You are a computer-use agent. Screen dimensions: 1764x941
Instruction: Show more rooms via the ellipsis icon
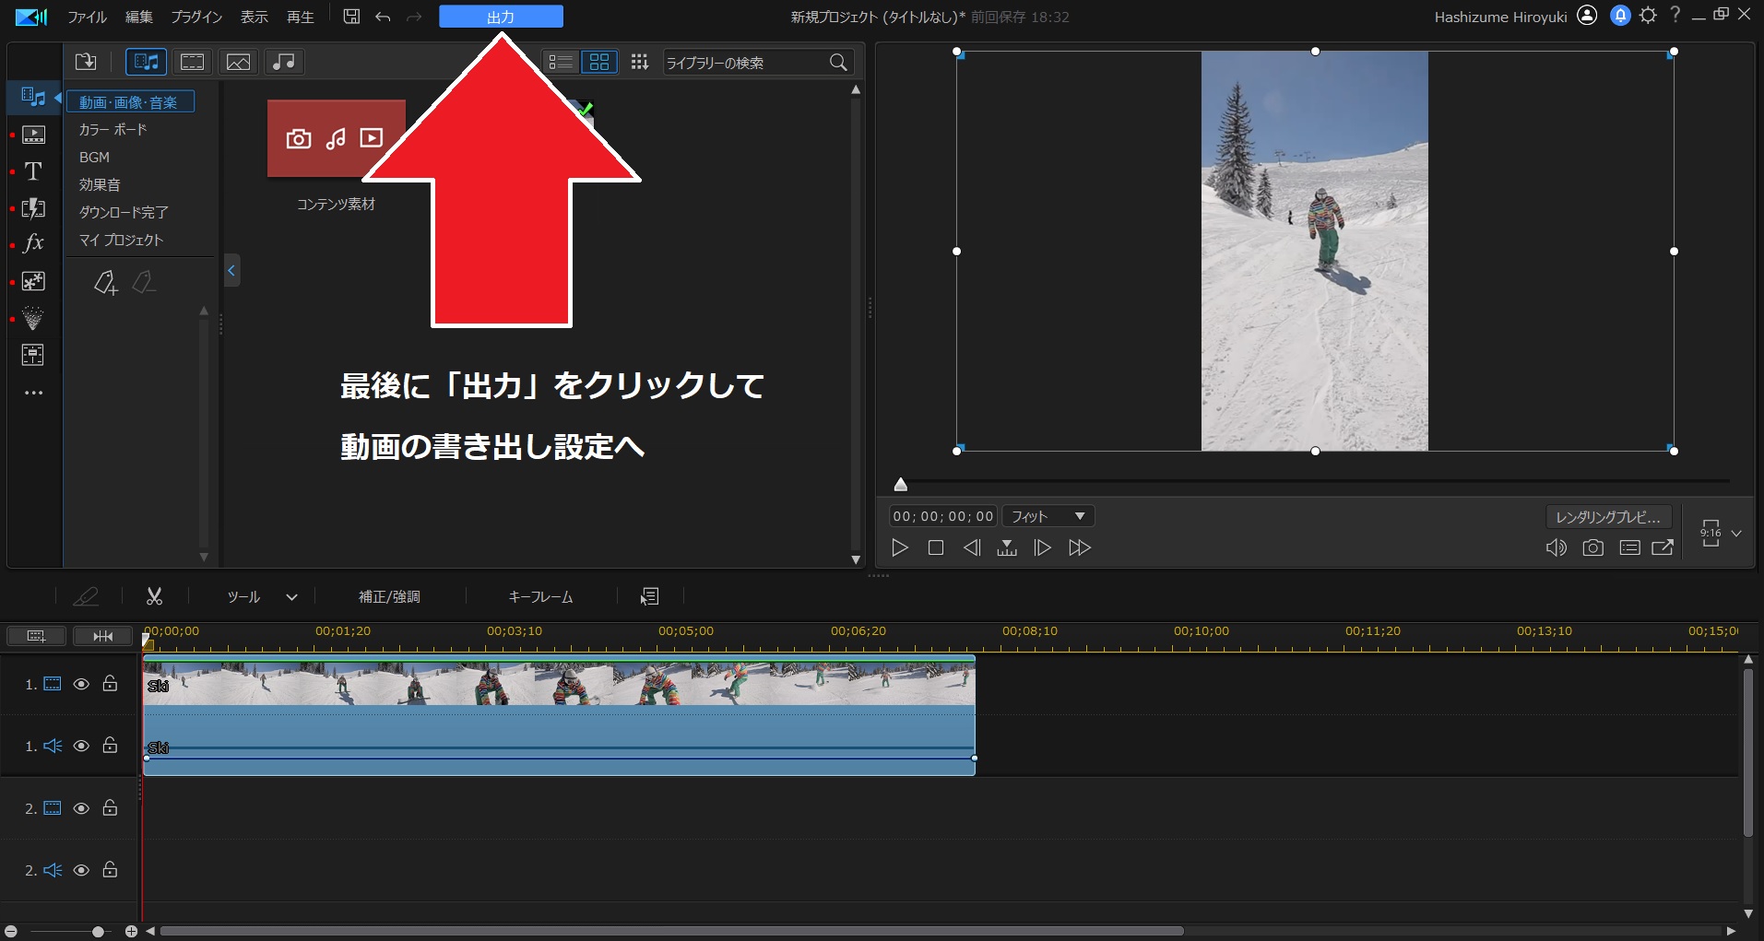[33, 393]
